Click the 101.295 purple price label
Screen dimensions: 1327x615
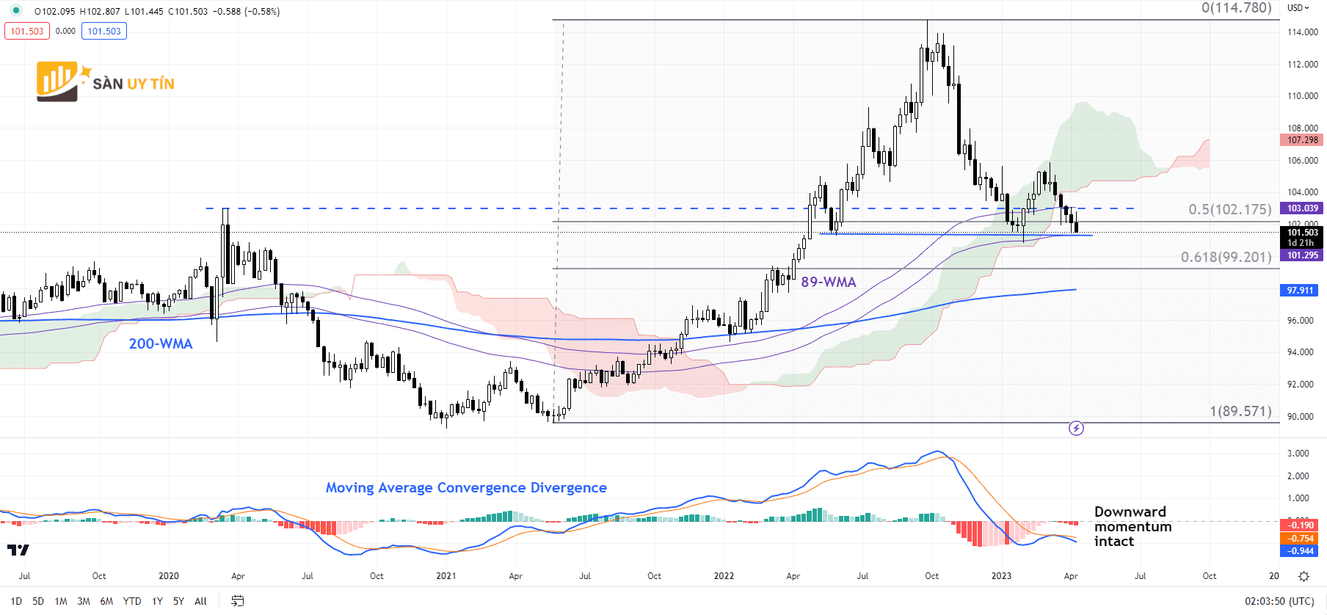(x=1302, y=255)
